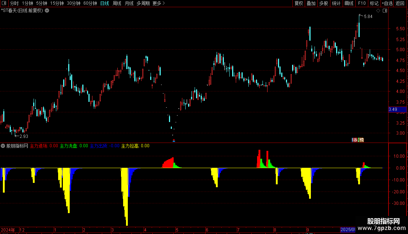This screenshot has height=234, width=408.
Task: Switch to 月线 monthly chart
Action: point(129,3)
